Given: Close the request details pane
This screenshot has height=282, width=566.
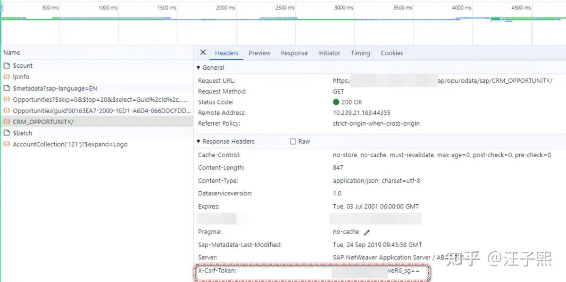Looking at the screenshot, I should pos(203,53).
